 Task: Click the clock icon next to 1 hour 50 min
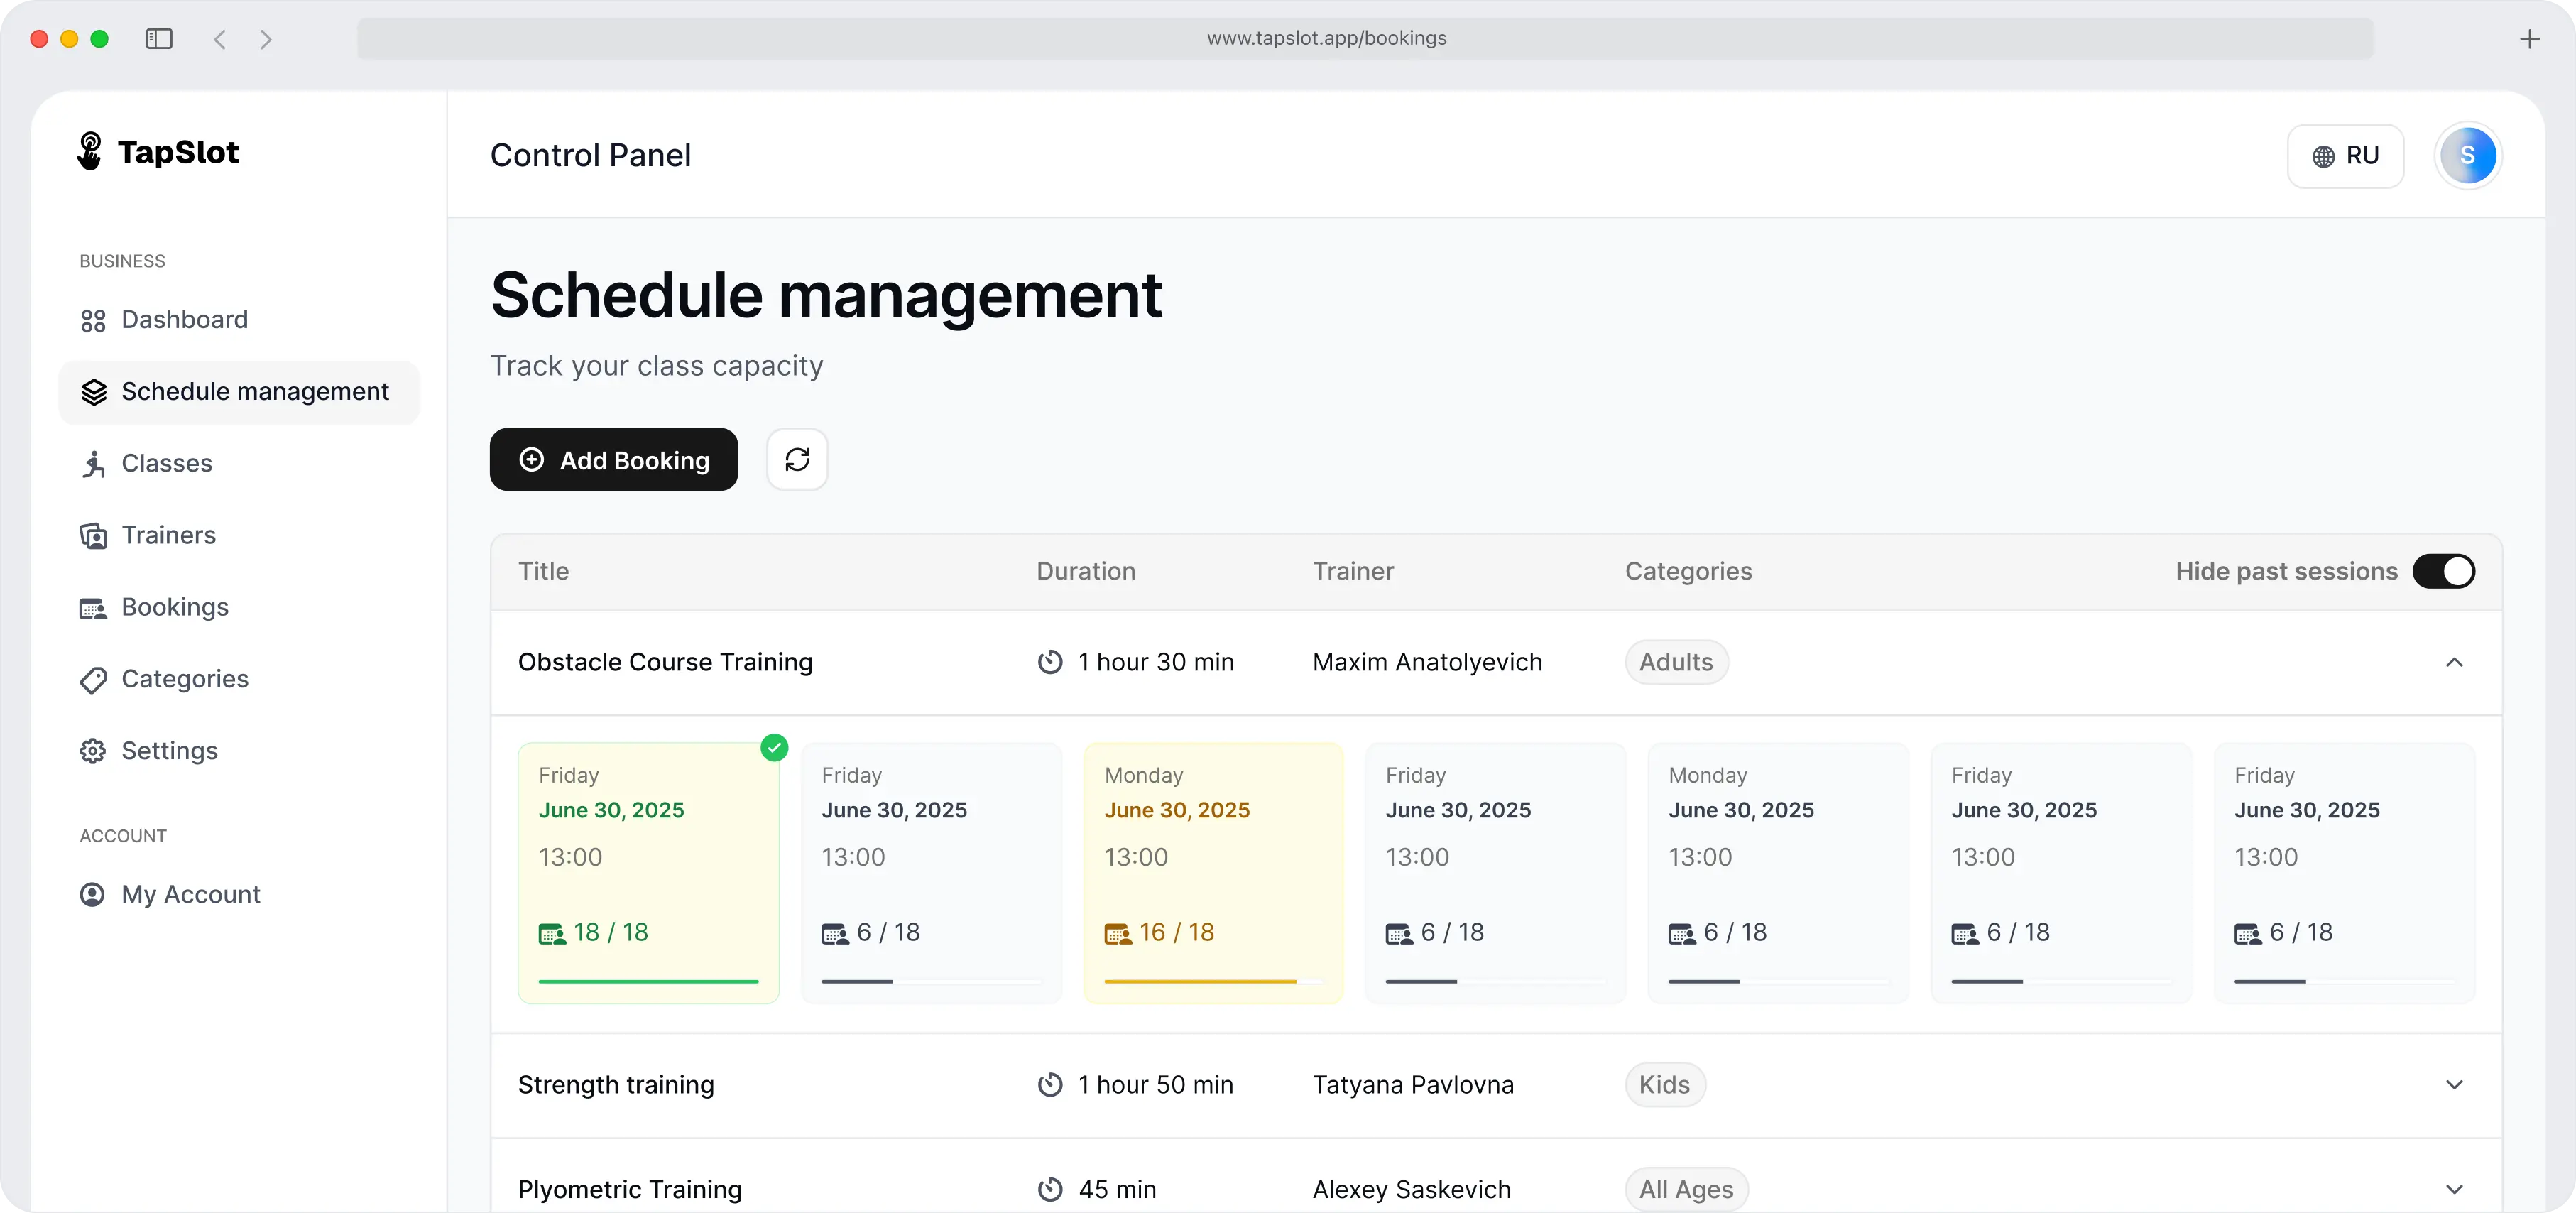(x=1050, y=1085)
